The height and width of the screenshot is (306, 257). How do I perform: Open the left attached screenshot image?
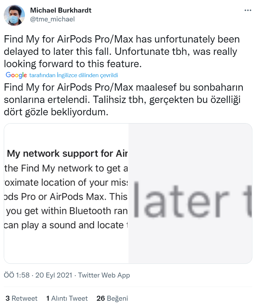66,193
